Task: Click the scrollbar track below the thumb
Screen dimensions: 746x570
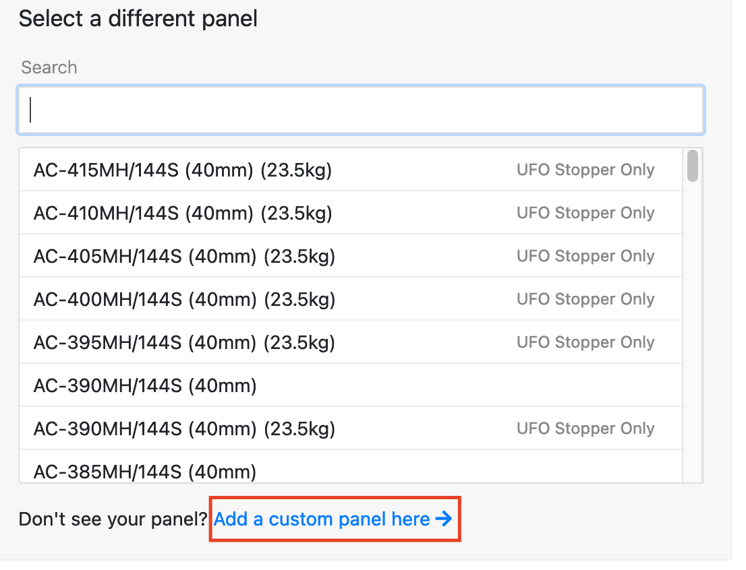Action: coord(692,333)
